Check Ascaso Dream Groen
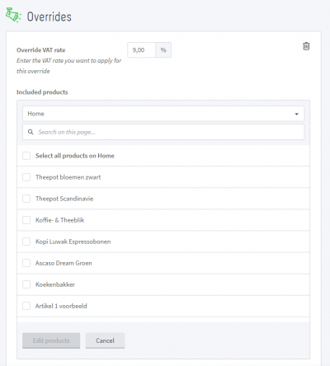 [26, 263]
